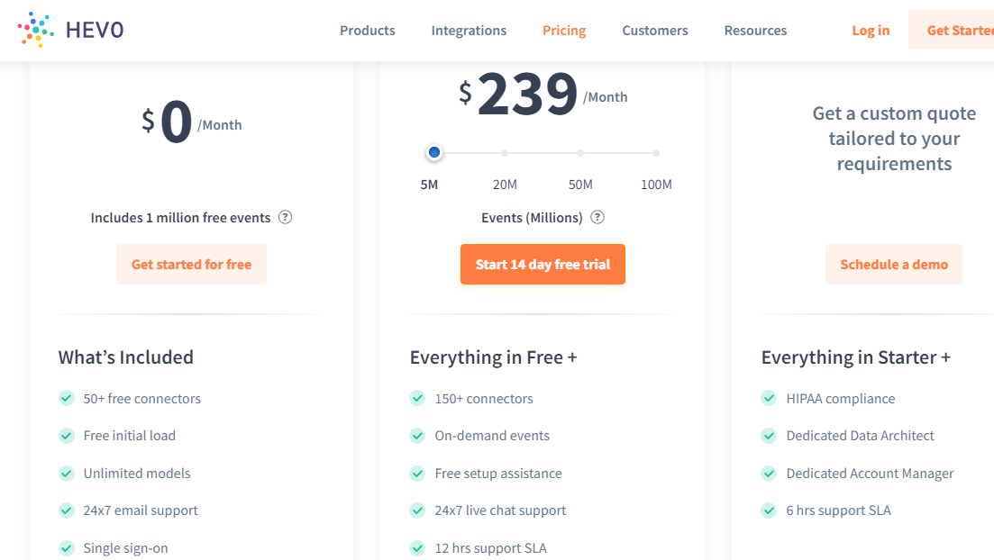Click checkmark icon beside 50+ free connectors
Viewport: 994px width, 560px height.
click(66, 398)
